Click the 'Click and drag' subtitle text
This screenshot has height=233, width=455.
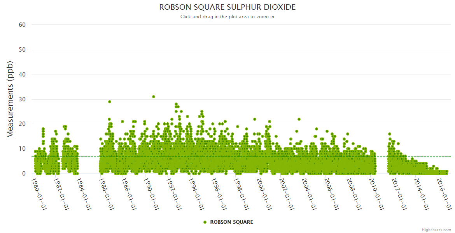227,17
